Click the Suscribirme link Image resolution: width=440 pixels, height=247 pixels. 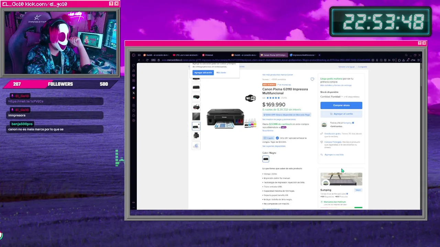(x=268, y=130)
